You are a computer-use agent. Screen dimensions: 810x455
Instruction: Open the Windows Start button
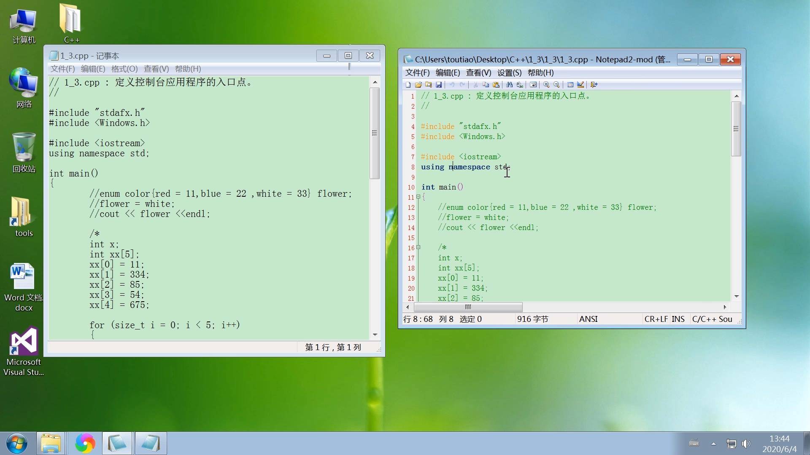17,444
